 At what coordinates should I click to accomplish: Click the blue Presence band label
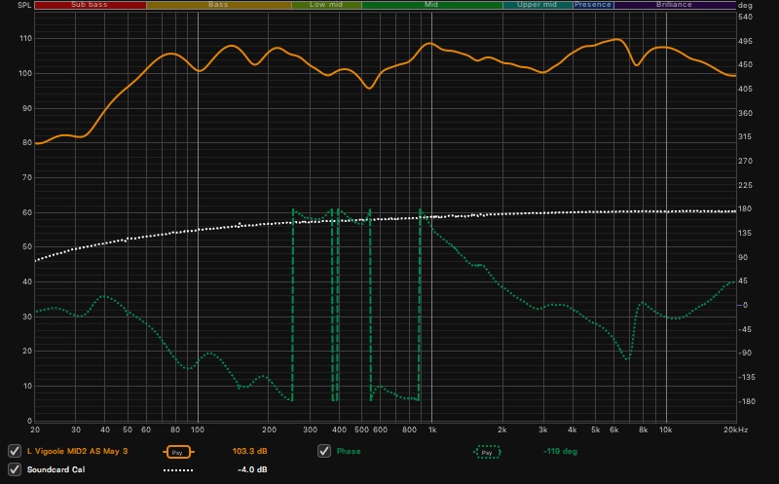pos(593,5)
